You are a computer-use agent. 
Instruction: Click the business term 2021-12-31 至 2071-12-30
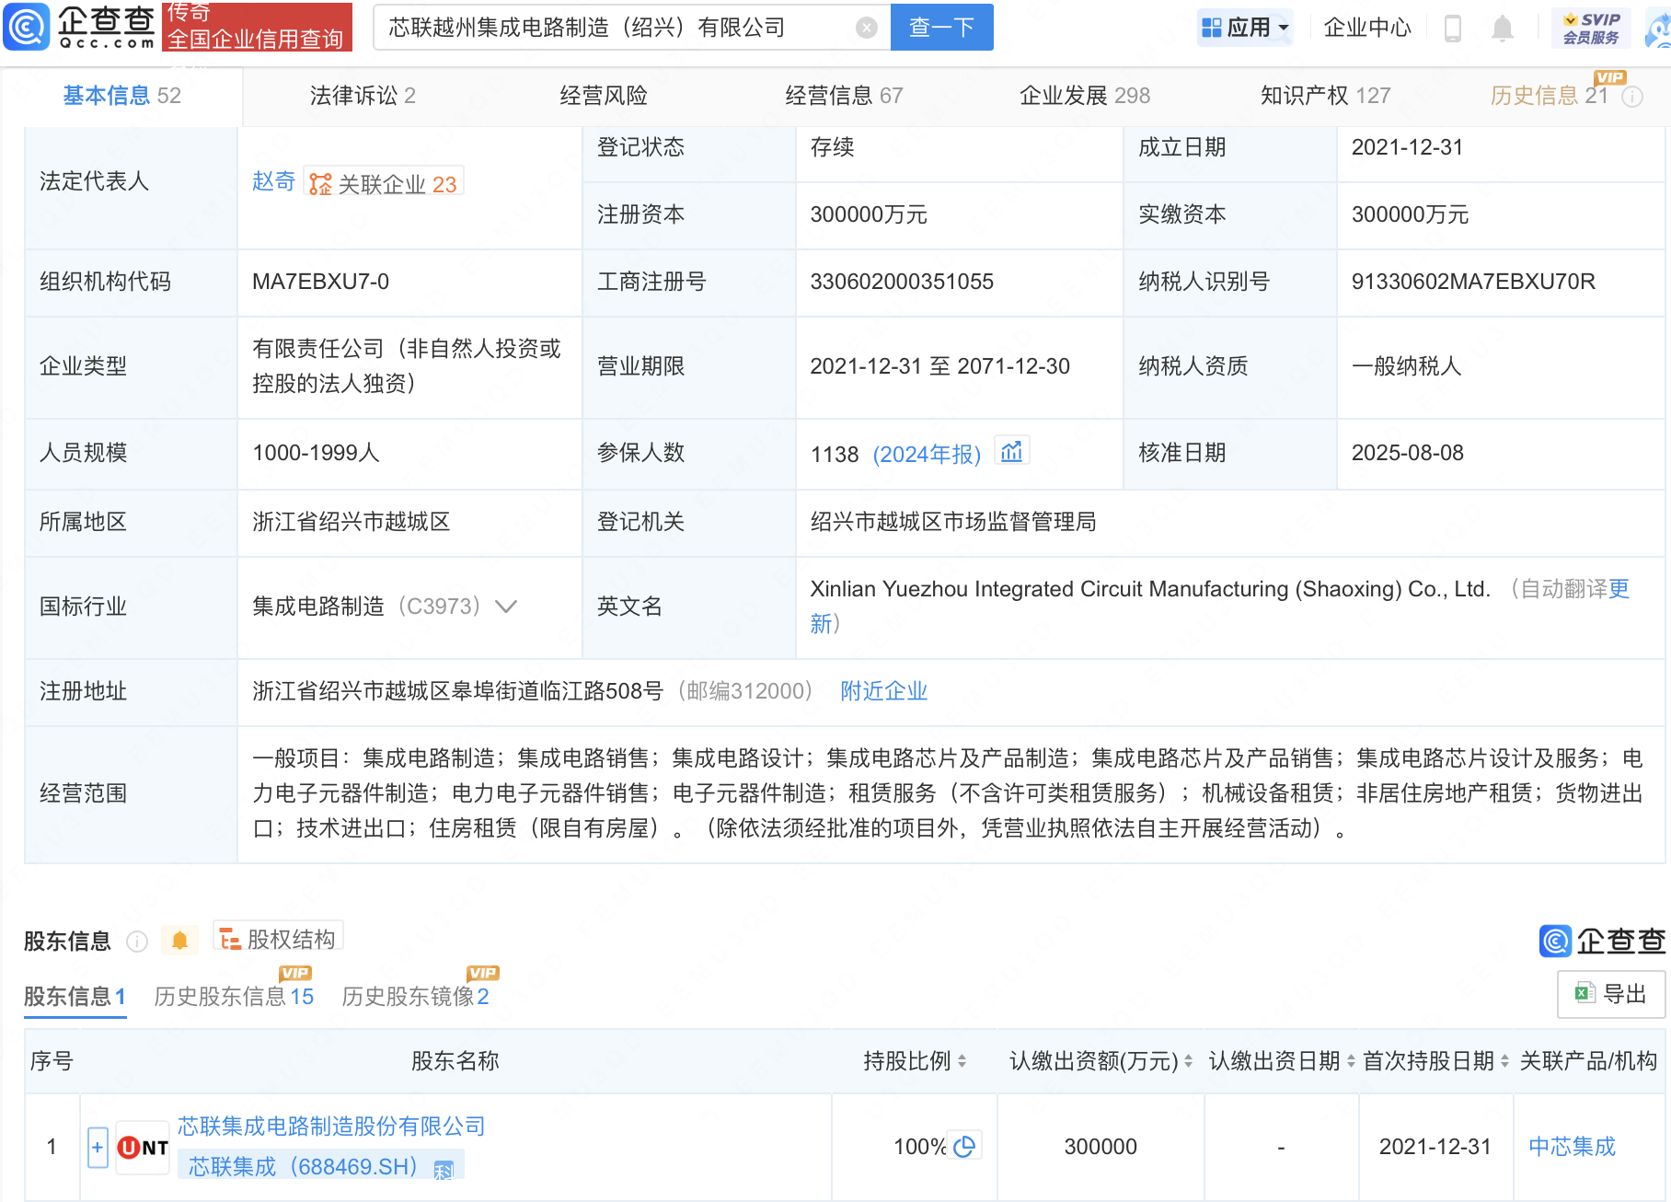click(939, 366)
